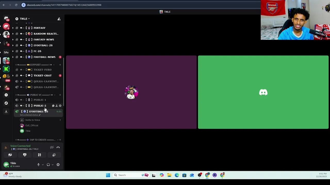The height and width of the screenshot is (185, 330).
Task: Click invite members icon beside TIKLE header
Action: point(59,19)
